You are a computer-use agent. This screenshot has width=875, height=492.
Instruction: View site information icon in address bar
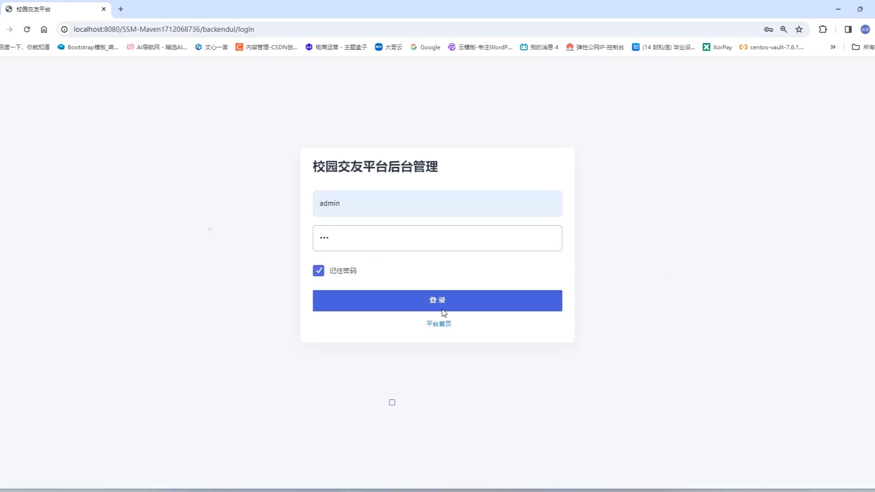click(64, 29)
